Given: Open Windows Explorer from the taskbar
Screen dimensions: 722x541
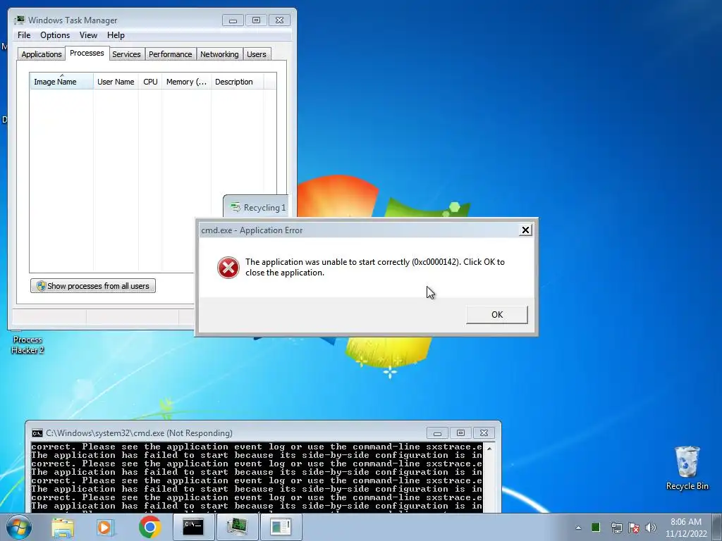Looking at the screenshot, I should click(63, 528).
